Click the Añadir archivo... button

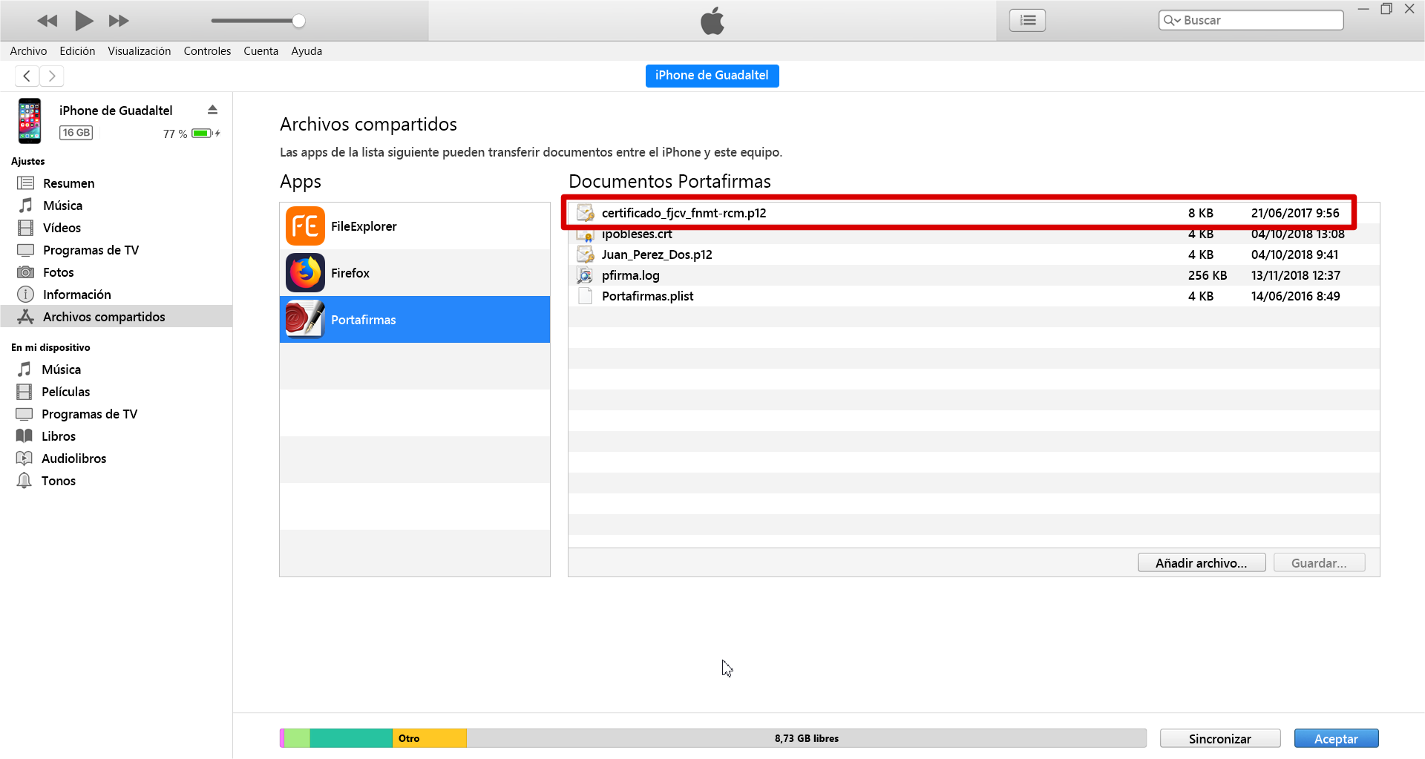(1201, 563)
